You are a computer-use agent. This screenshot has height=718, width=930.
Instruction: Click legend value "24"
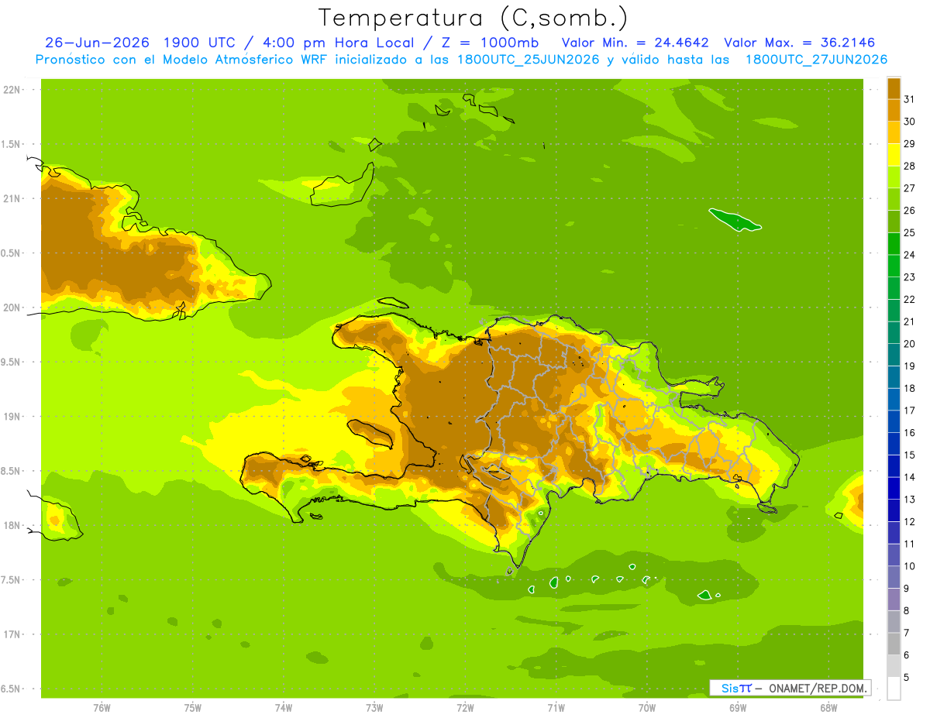910,255
